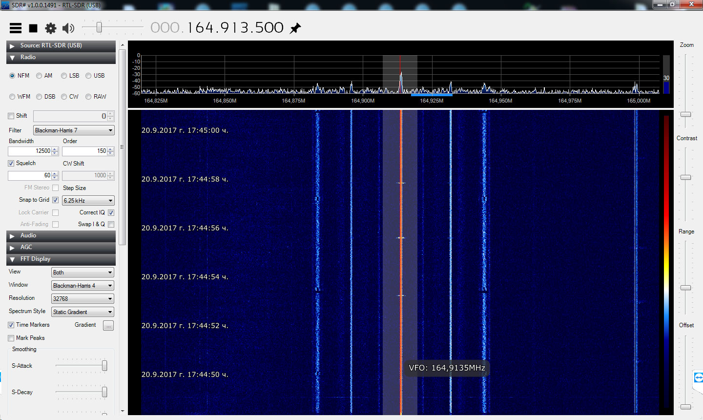Increase Bandwidth with the up spinner
Image resolution: width=703 pixels, height=420 pixels.
pyautogui.click(x=55, y=149)
